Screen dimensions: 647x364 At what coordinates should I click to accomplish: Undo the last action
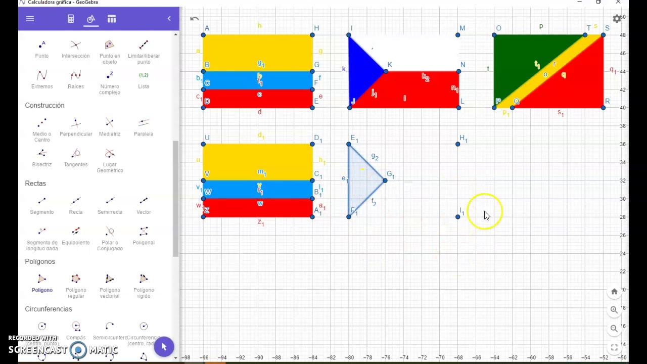click(x=195, y=19)
